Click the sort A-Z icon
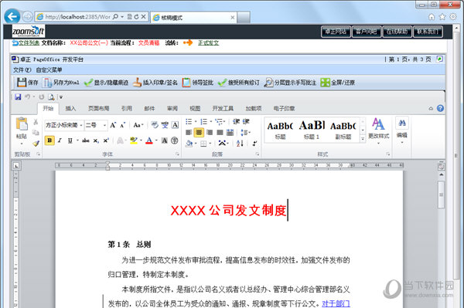The height and width of the screenshot is (308, 464). pos(240,144)
